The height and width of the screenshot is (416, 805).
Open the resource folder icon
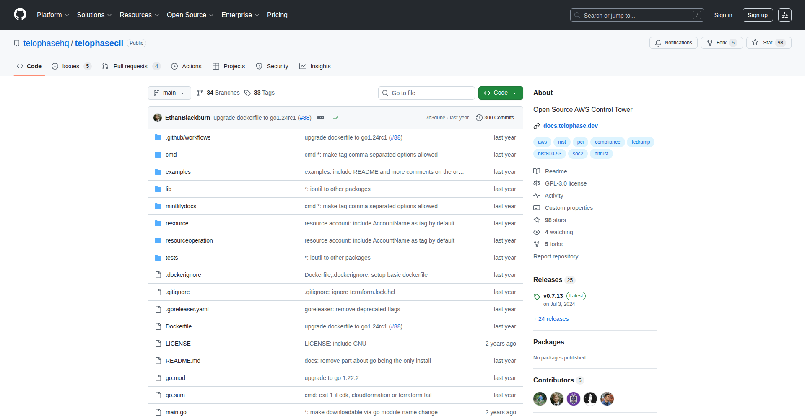click(x=158, y=223)
